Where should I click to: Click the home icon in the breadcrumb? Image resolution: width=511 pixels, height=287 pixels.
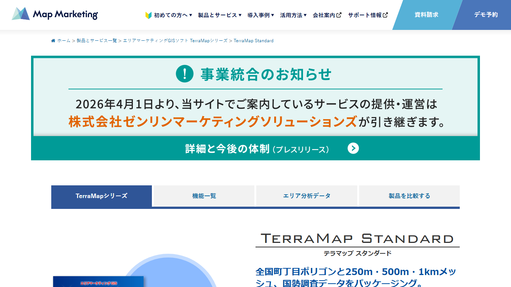click(x=53, y=41)
